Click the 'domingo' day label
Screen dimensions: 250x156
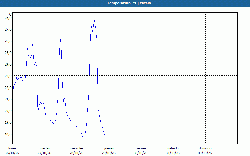205,148
